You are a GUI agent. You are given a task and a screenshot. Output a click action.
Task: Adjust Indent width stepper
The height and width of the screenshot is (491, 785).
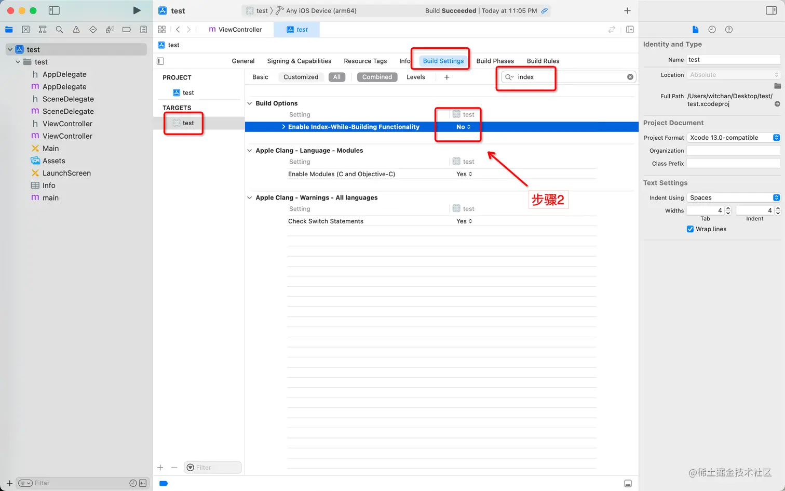[778, 210]
